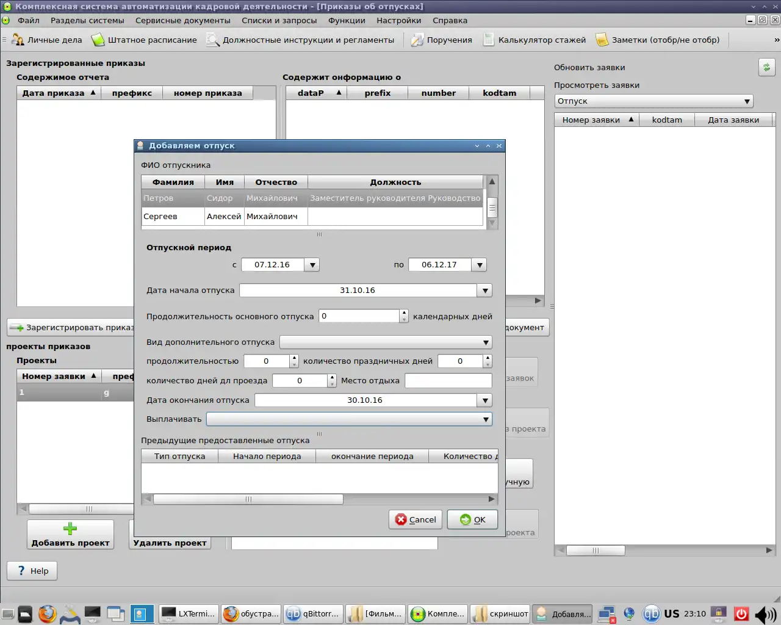Open the Функции menu
The image size is (781, 625).
pyautogui.click(x=347, y=20)
